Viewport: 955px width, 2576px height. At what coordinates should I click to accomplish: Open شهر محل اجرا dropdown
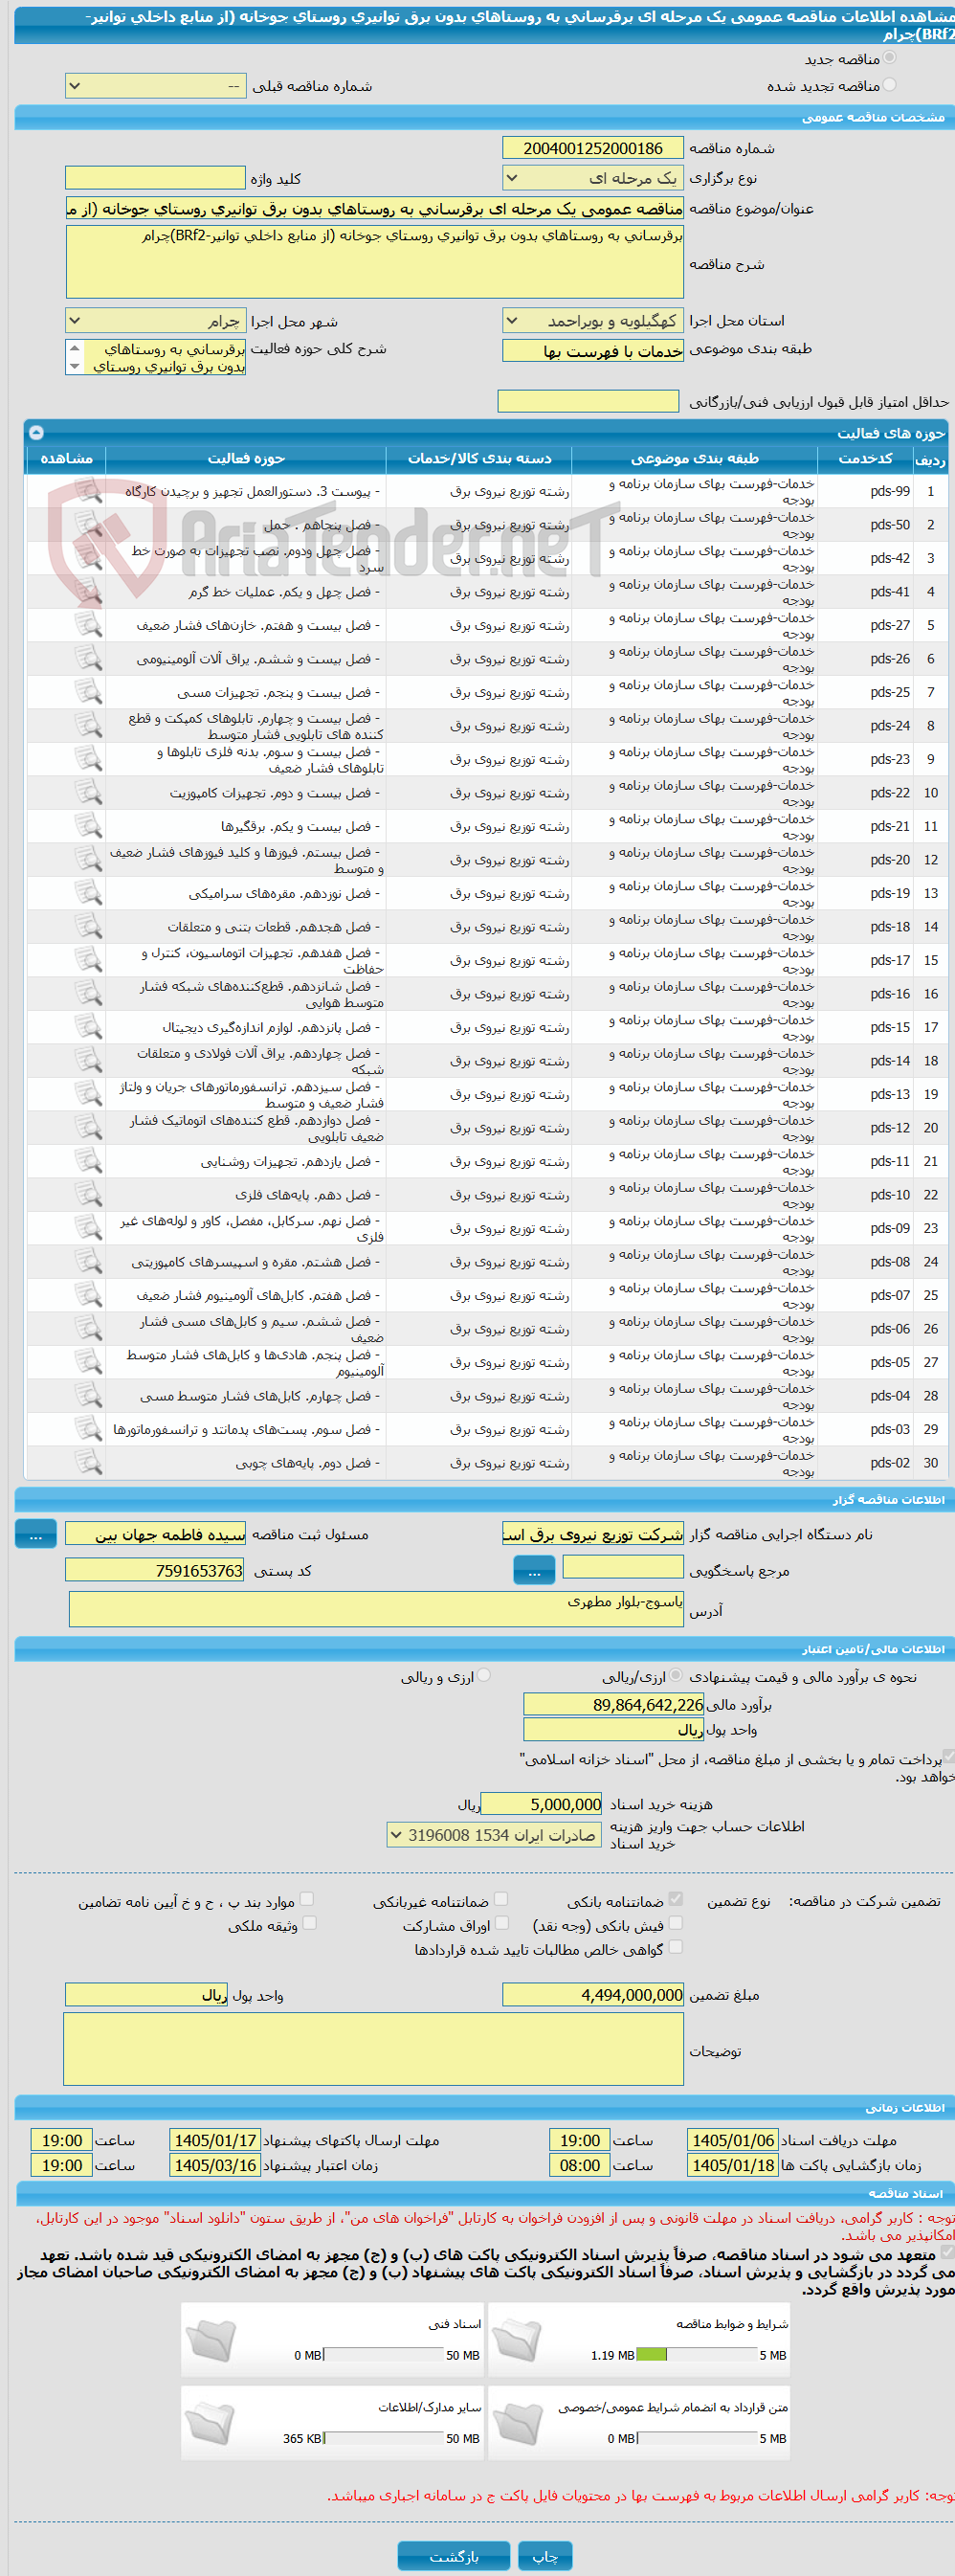pyautogui.click(x=155, y=321)
